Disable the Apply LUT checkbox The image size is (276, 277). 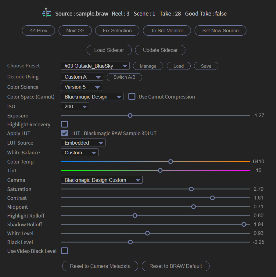(x=64, y=133)
